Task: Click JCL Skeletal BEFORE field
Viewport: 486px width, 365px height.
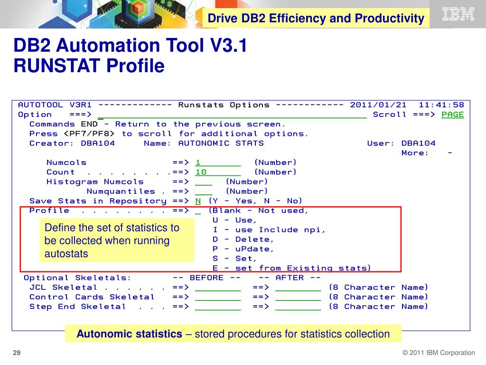Action: coord(218,288)
